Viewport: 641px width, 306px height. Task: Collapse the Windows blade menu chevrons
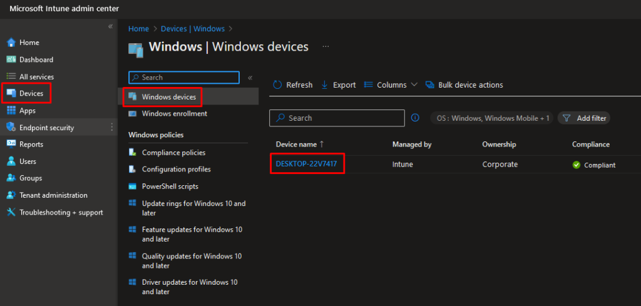coord(250,78)
